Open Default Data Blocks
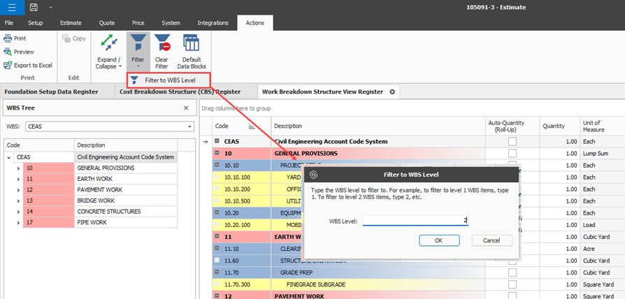625x299 pixels. click(191, 44)
